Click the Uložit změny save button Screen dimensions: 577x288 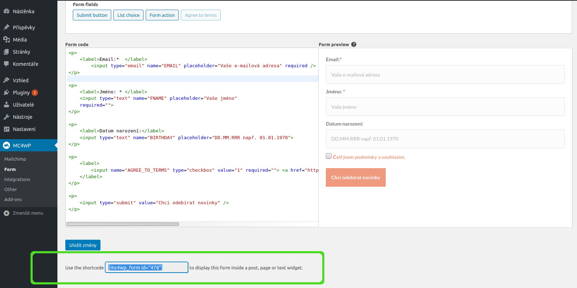tap(83, 245)
